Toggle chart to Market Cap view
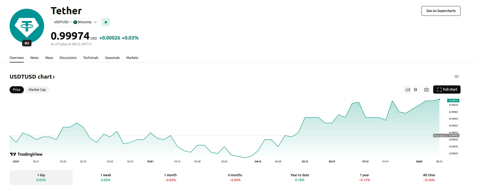 (37, 89)
